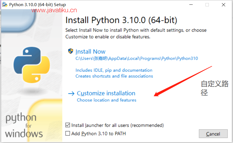
Task: Click 'Includes IDLE, pip and documentation' text
Action: tap(114, 70)
